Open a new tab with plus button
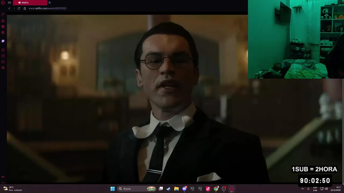The width and height of the screenshot is (344, 193). 49,3
